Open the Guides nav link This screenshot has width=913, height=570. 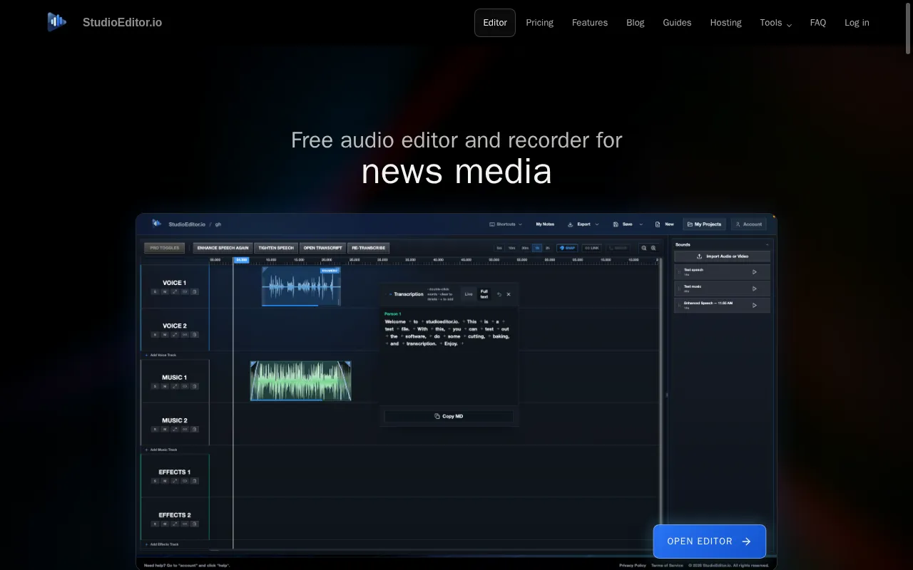(677, 23)
